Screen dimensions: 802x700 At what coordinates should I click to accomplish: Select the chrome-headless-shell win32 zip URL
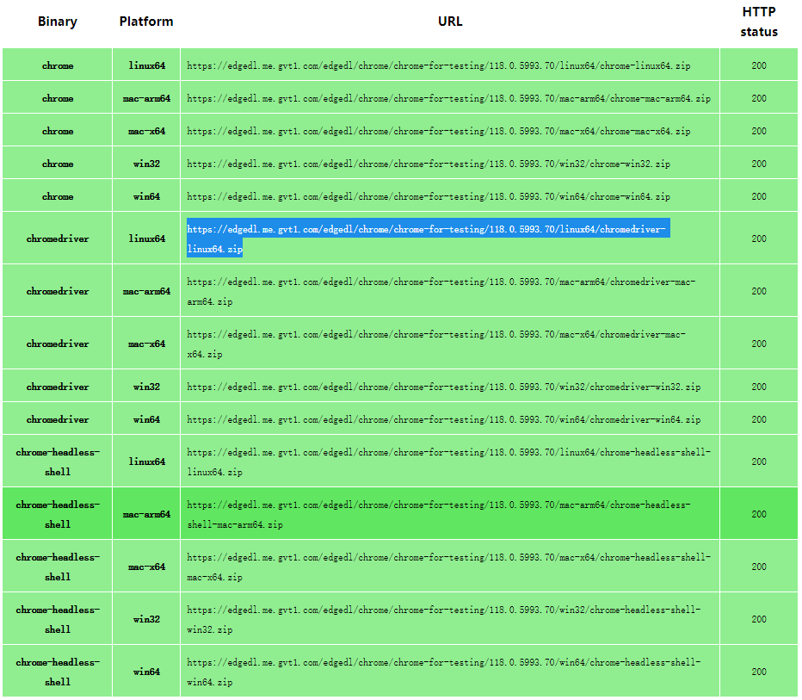(443, 619)
